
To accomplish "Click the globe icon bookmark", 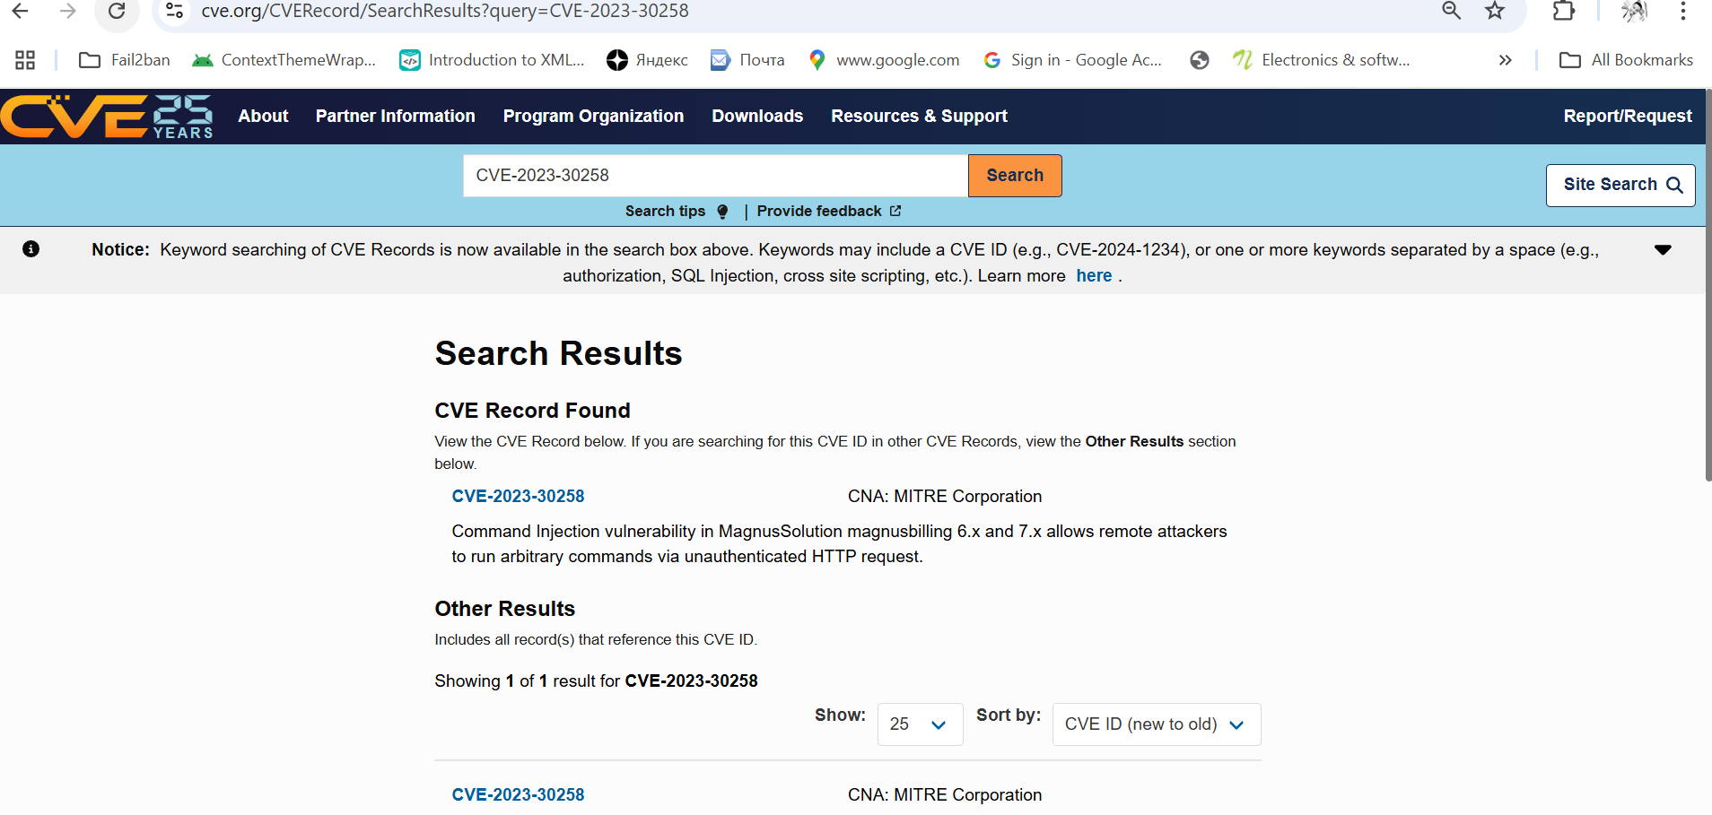I will [x=1200, y=60].
